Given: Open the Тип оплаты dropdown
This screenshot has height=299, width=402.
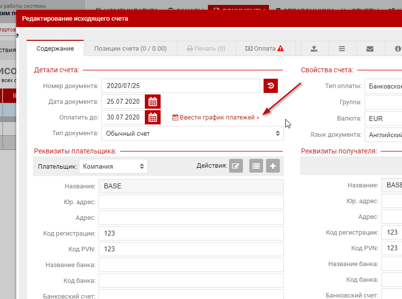Looking at the screenshot, I should [x=383, y=86].
